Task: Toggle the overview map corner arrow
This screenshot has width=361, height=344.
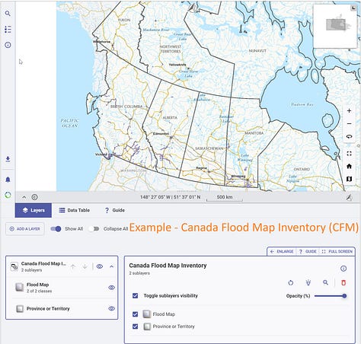Action: point(353,8)
